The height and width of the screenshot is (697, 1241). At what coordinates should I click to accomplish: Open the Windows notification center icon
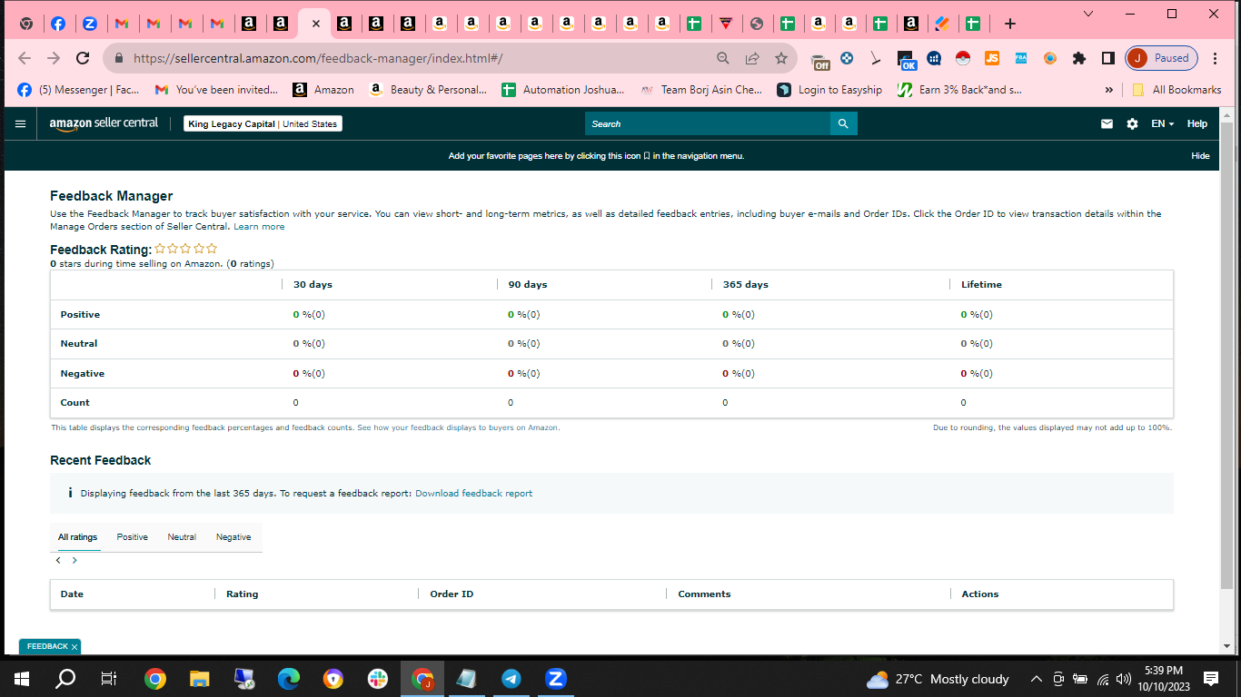click(x=1211, y=679)
